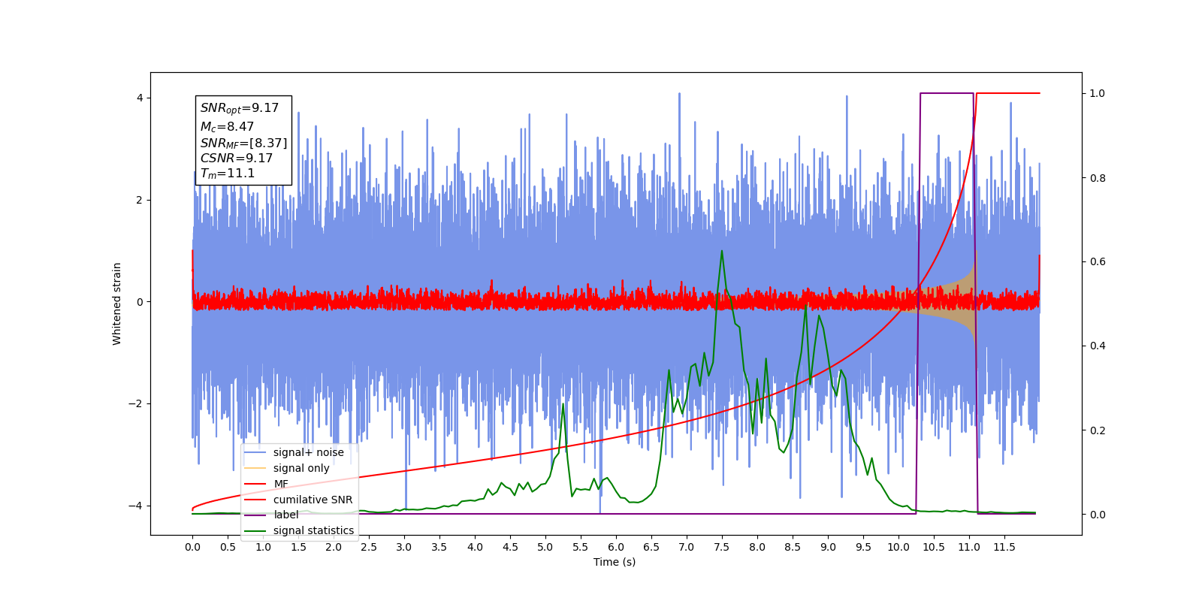Click the 'signal only' legend label
This screenshot has width=1202, height=601.
pos(301,468)
